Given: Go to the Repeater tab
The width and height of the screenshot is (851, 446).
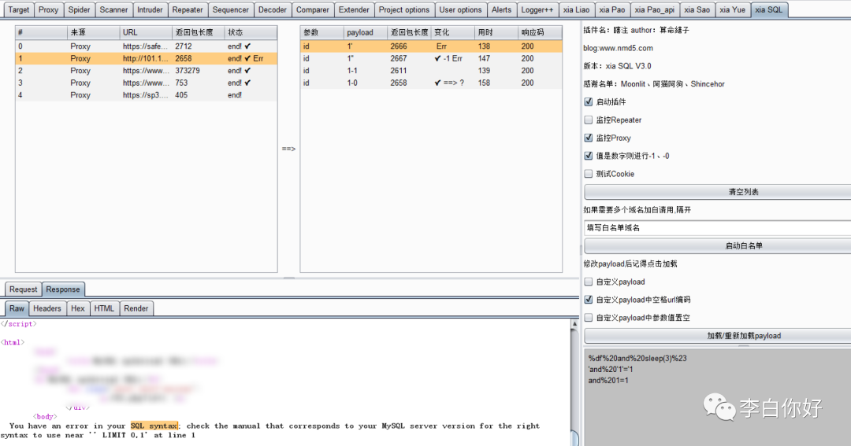Looking at the screenshot, I should tap(188, 9).
